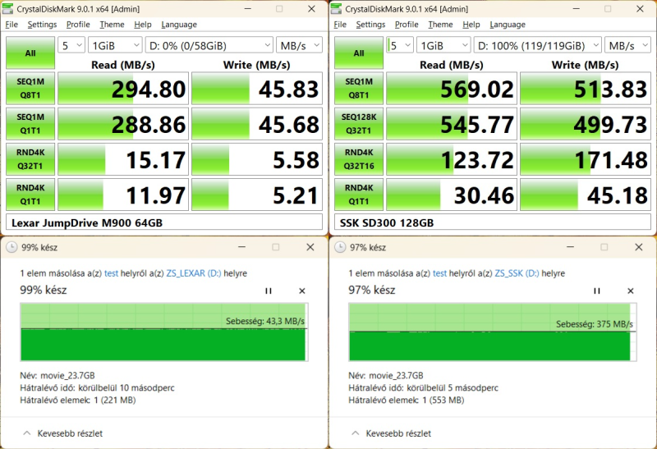Click the CrystalDiskMark app icon in the right window title bar
The image size is (657, 449).
coord(337,8)
